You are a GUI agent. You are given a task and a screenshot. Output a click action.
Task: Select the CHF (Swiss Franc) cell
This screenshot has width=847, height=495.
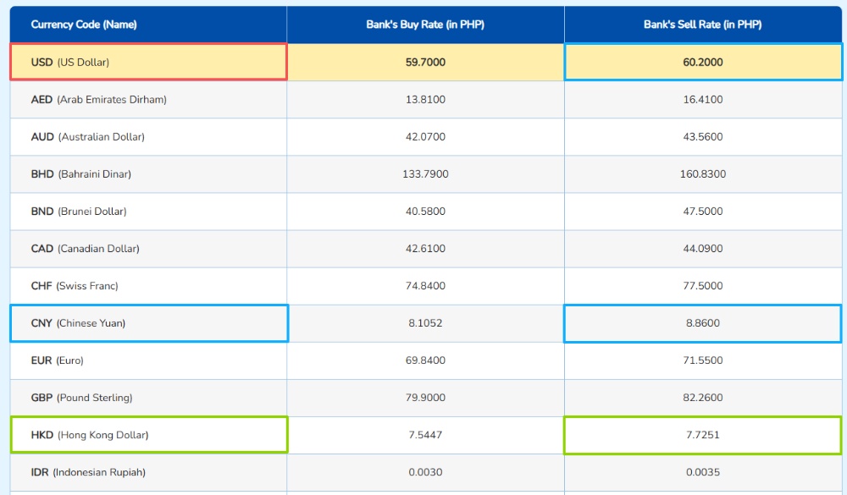click(x=75, y=286)
